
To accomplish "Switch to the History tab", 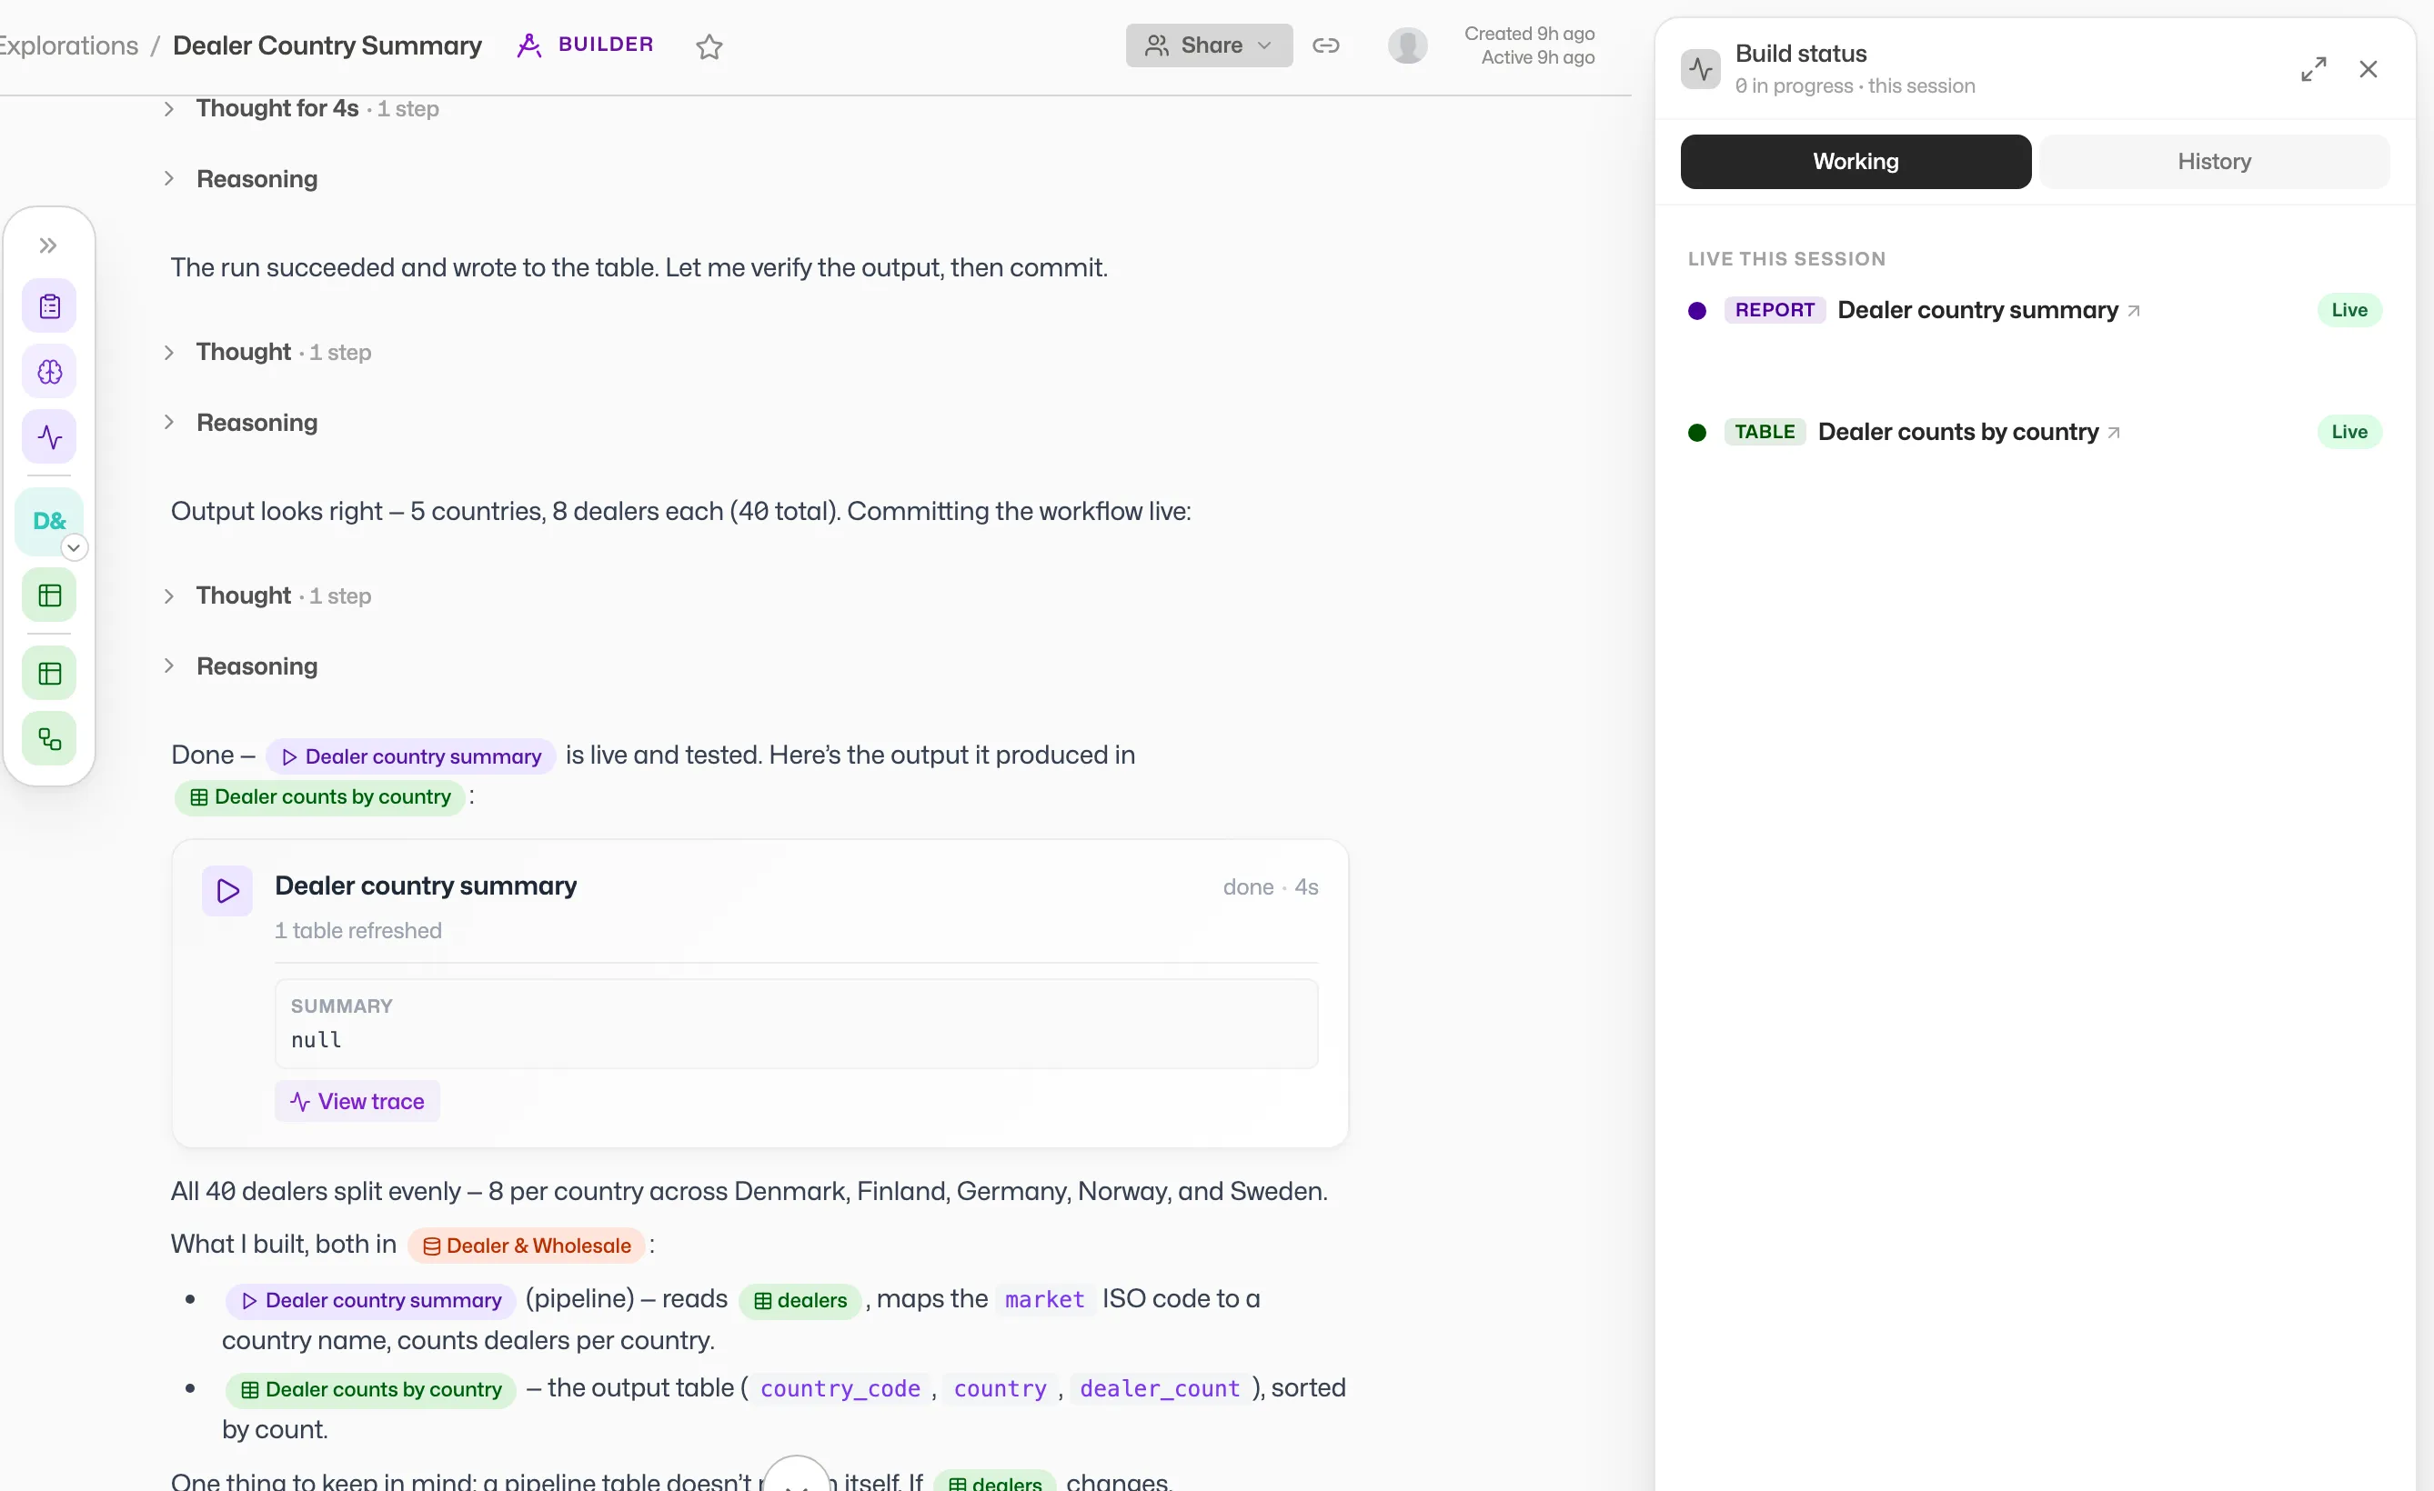I will (2214, 161).
